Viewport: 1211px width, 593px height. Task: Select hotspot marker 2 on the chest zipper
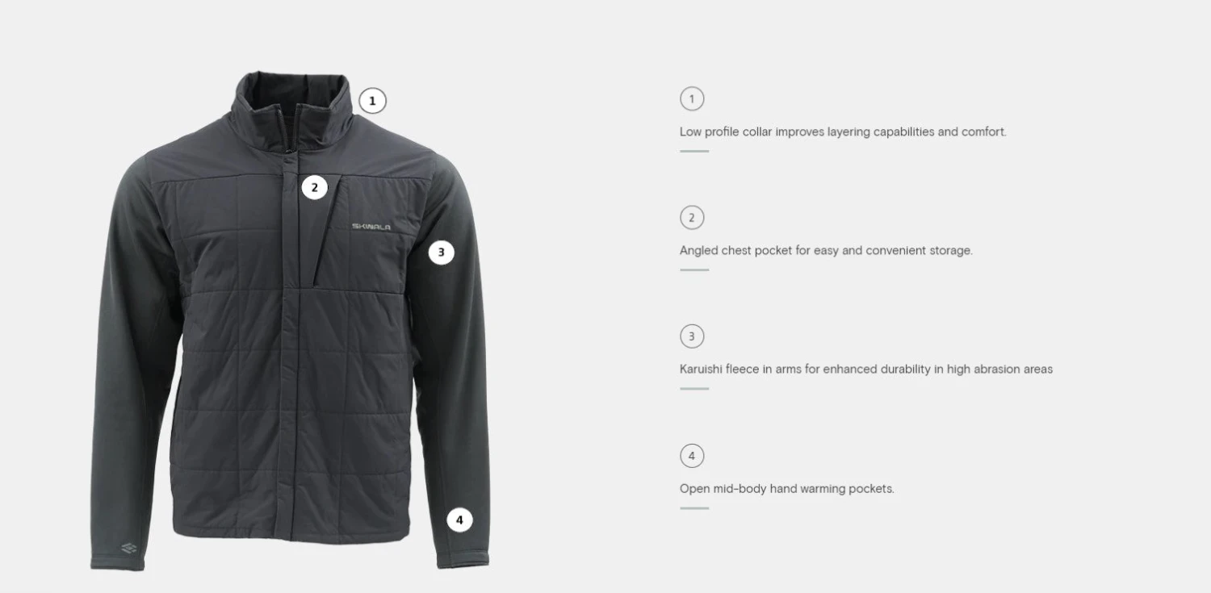(x=315, y=188)
